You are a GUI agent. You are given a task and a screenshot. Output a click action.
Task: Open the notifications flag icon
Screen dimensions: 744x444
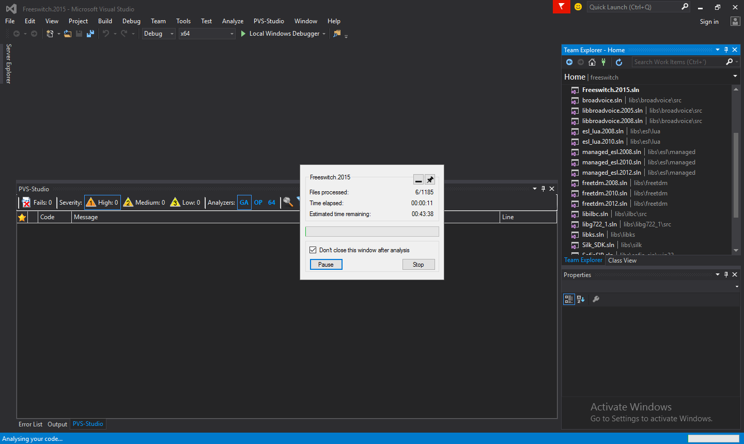[562, 7]
